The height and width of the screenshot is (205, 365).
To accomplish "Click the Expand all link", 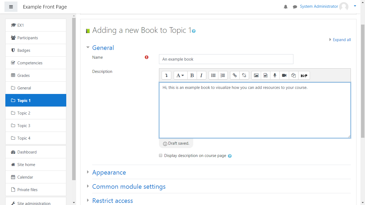I will pos(341,40).
